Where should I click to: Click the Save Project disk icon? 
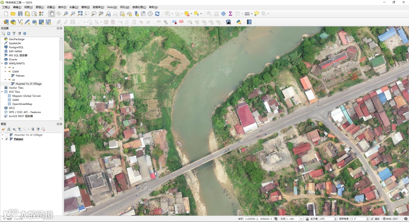(x=20, y=14)
